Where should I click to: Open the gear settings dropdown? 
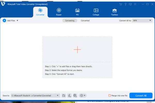coord(83,95)
